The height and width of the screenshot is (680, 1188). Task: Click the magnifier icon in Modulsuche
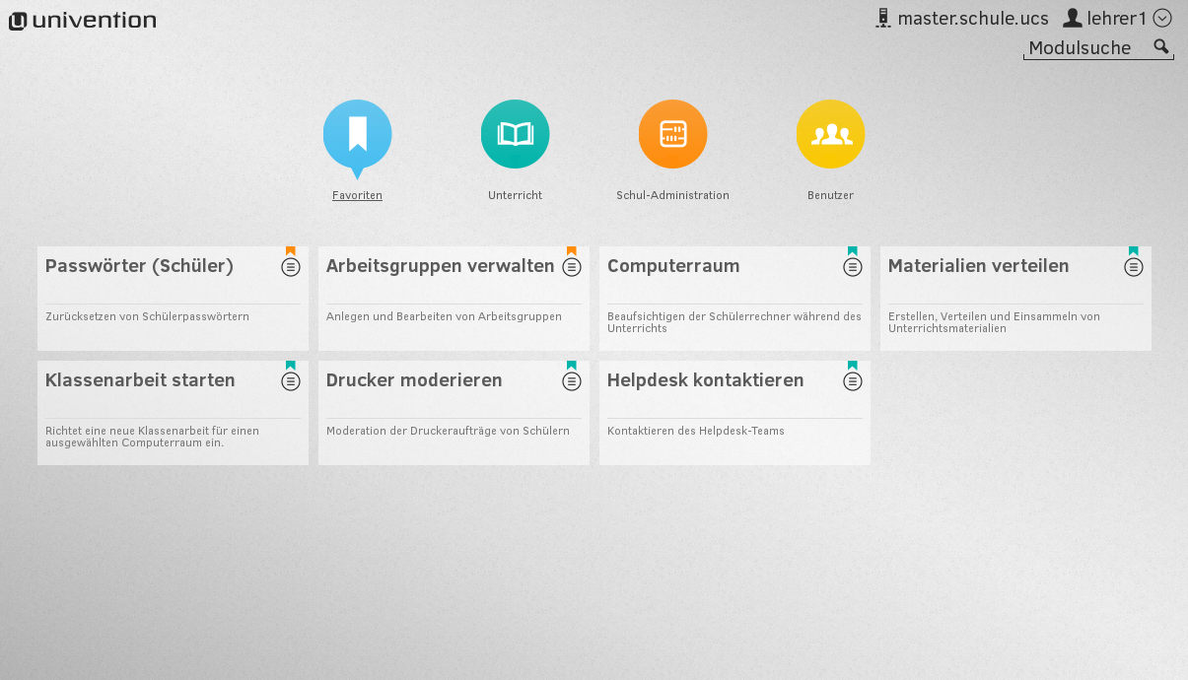coord(1161,47)
